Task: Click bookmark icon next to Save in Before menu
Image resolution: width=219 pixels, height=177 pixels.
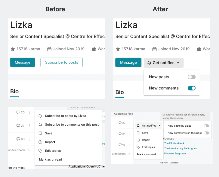Action: tap(40, 133)
